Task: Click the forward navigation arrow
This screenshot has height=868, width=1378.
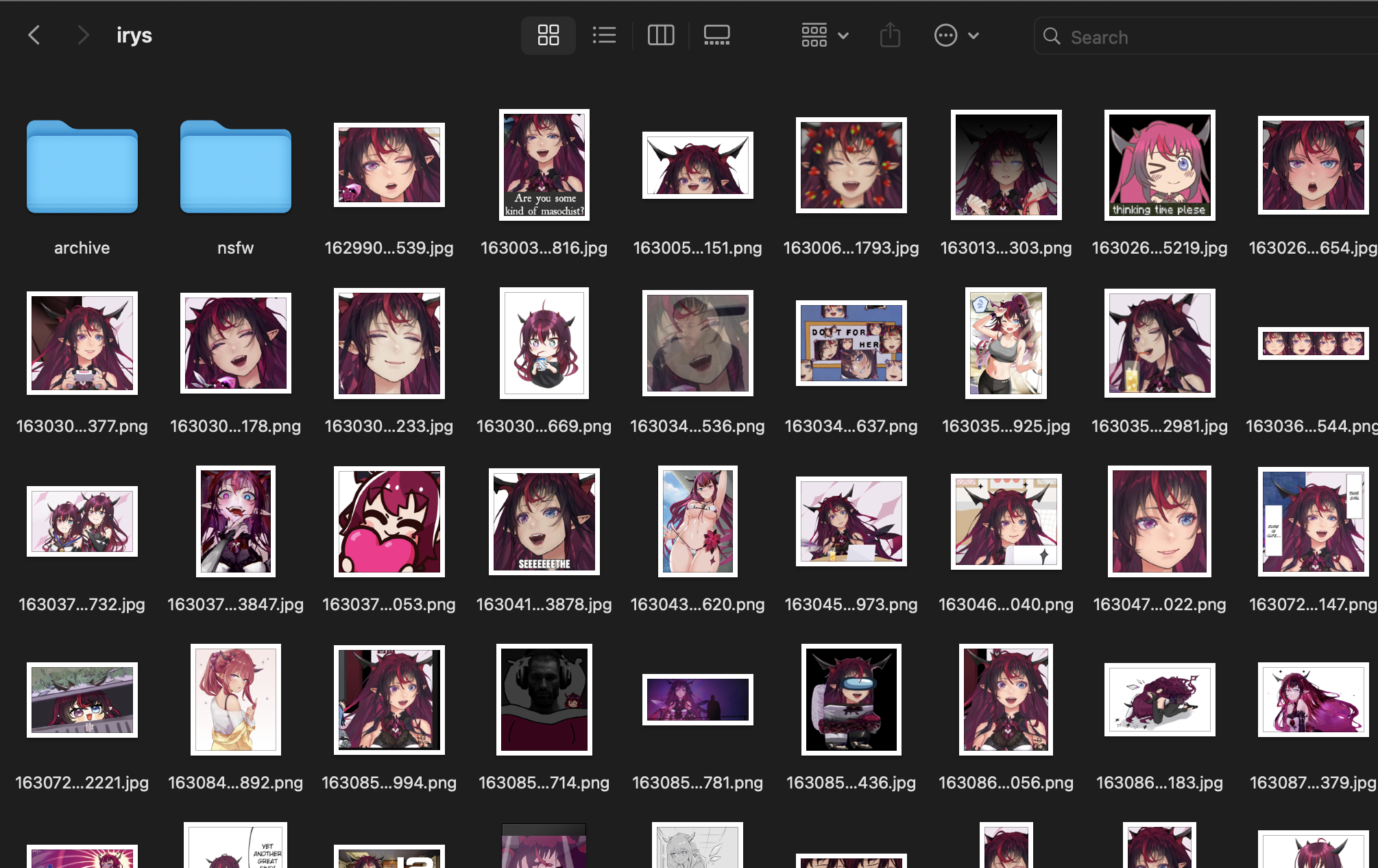Action: click(x=82, y=35)
